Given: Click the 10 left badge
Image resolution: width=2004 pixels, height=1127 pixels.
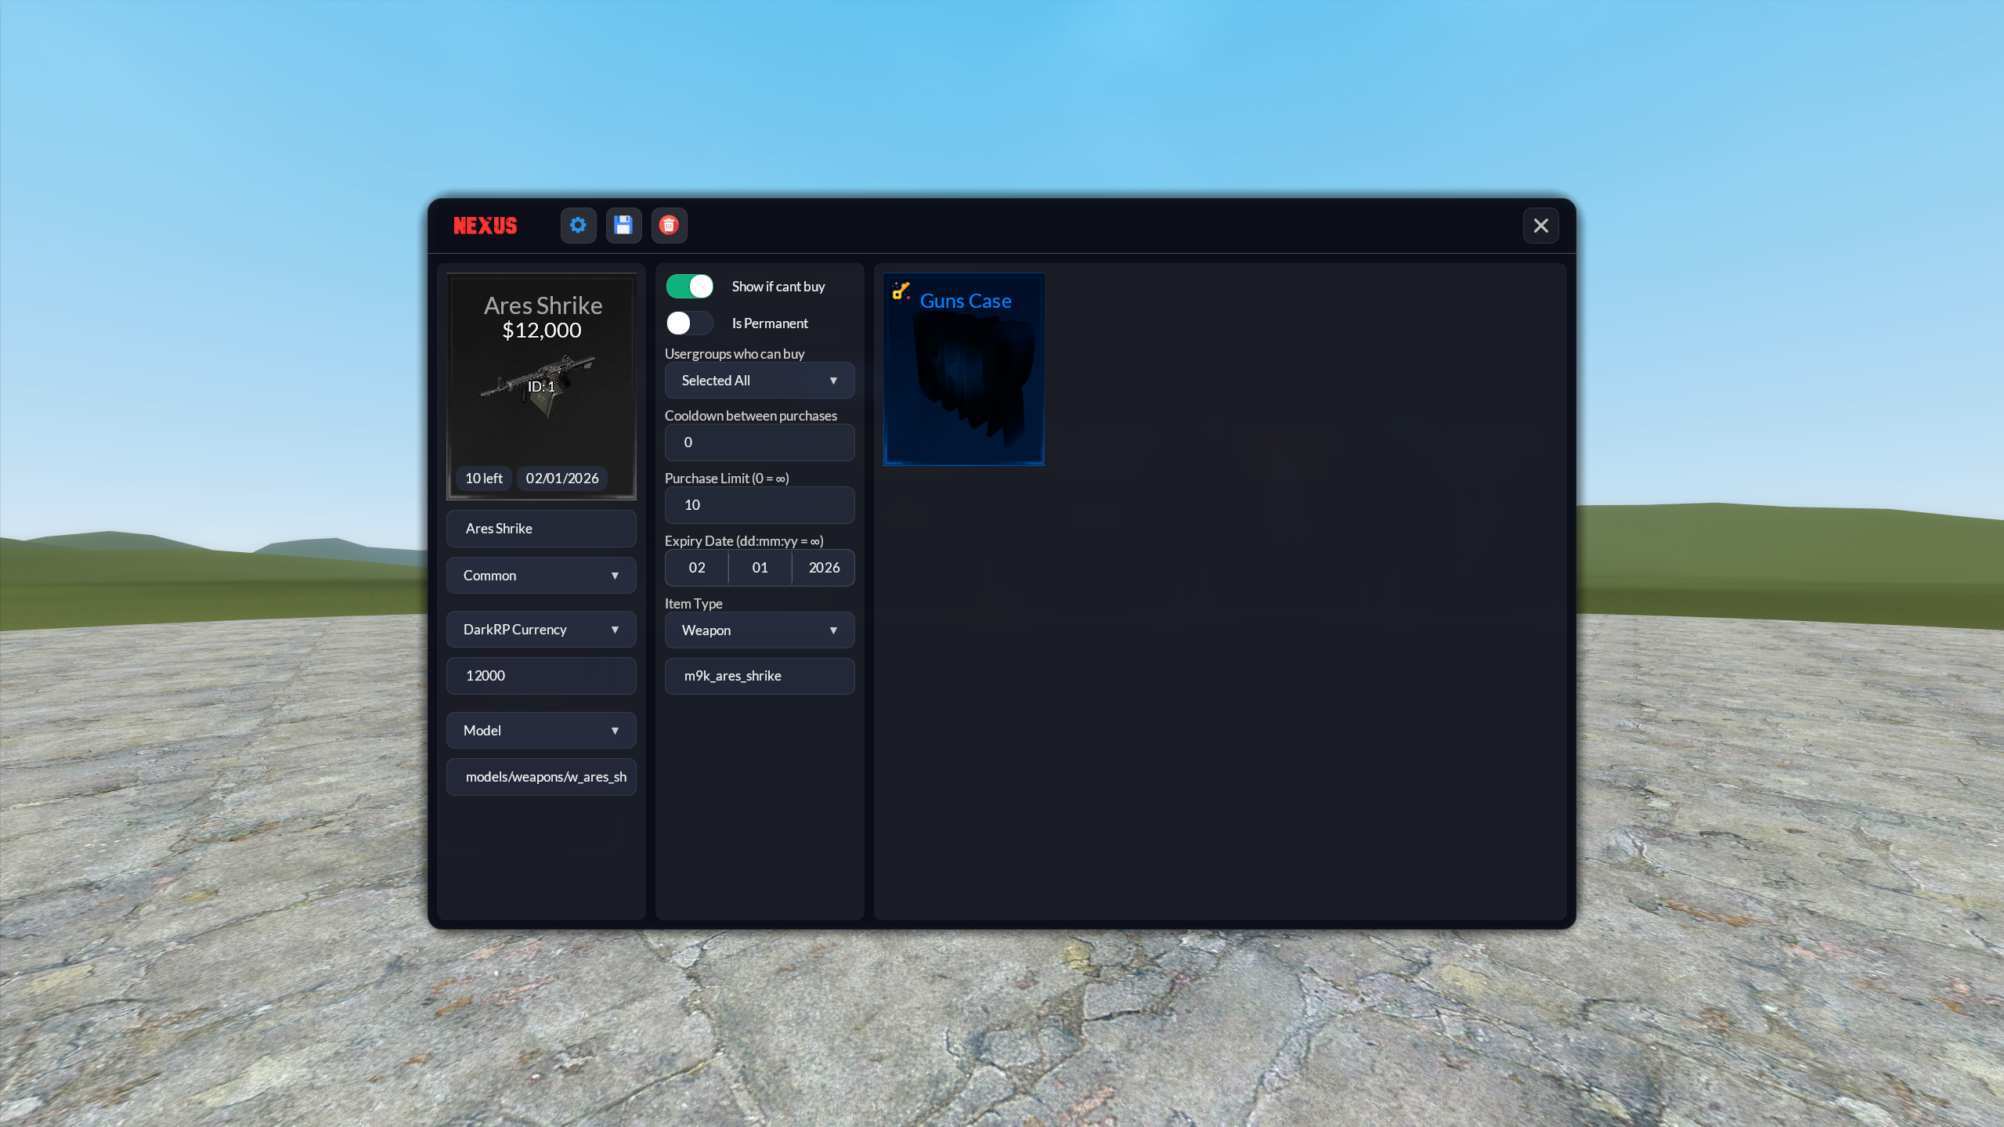Looking at the screenshot, I should click(x=483, y=479).
